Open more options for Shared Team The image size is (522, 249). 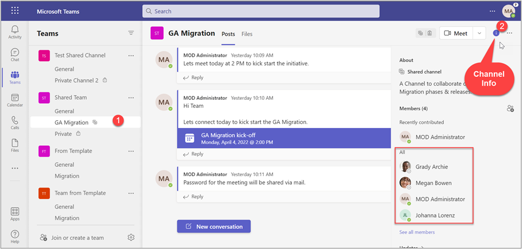(x=131, y=98)
